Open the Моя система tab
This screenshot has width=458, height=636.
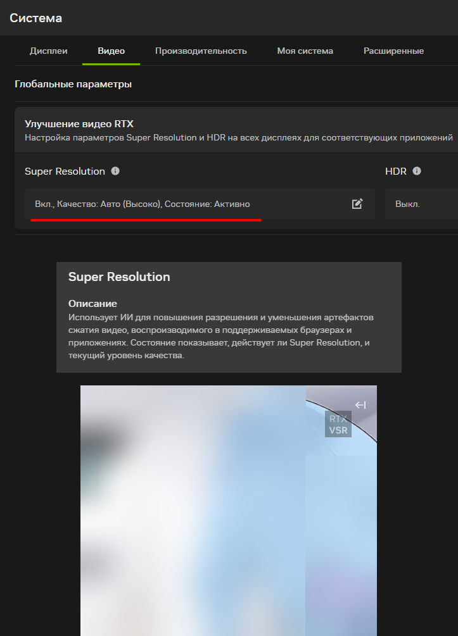click(x=305, y=51)
